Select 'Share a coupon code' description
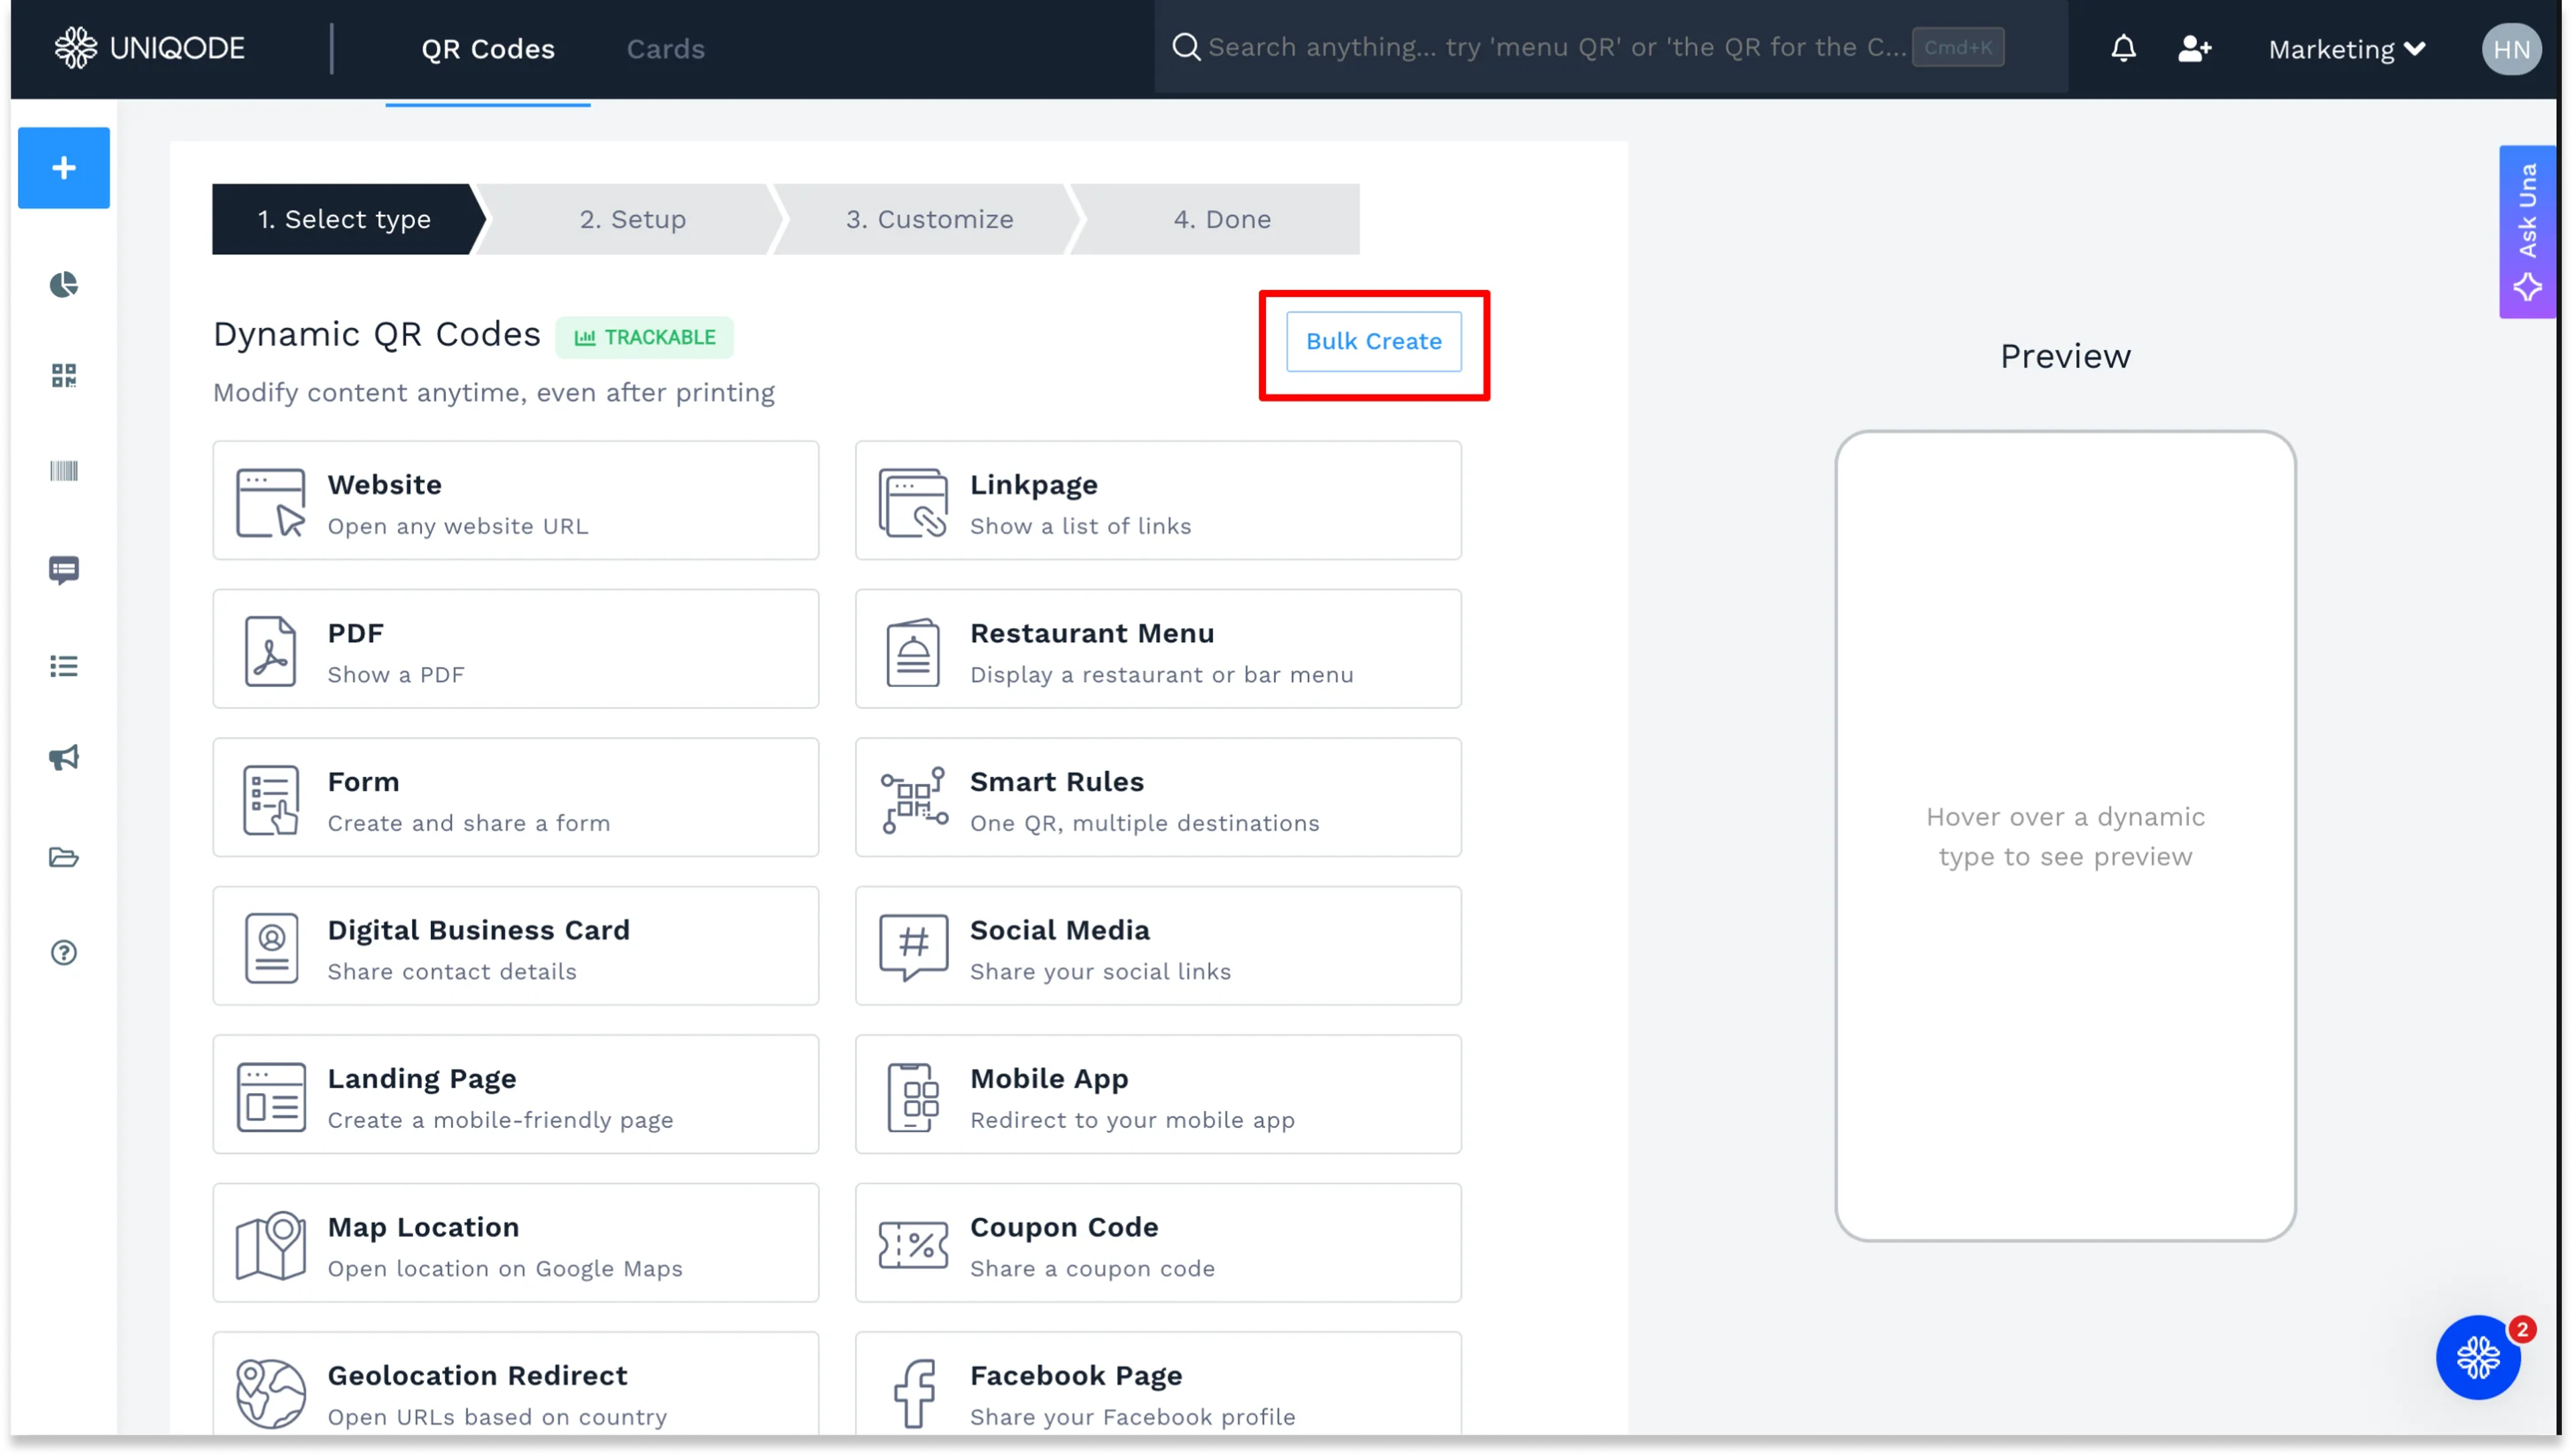Image resolution: width=2572 pixels, height=1456 pixels. click(x=1092, y=1269)
